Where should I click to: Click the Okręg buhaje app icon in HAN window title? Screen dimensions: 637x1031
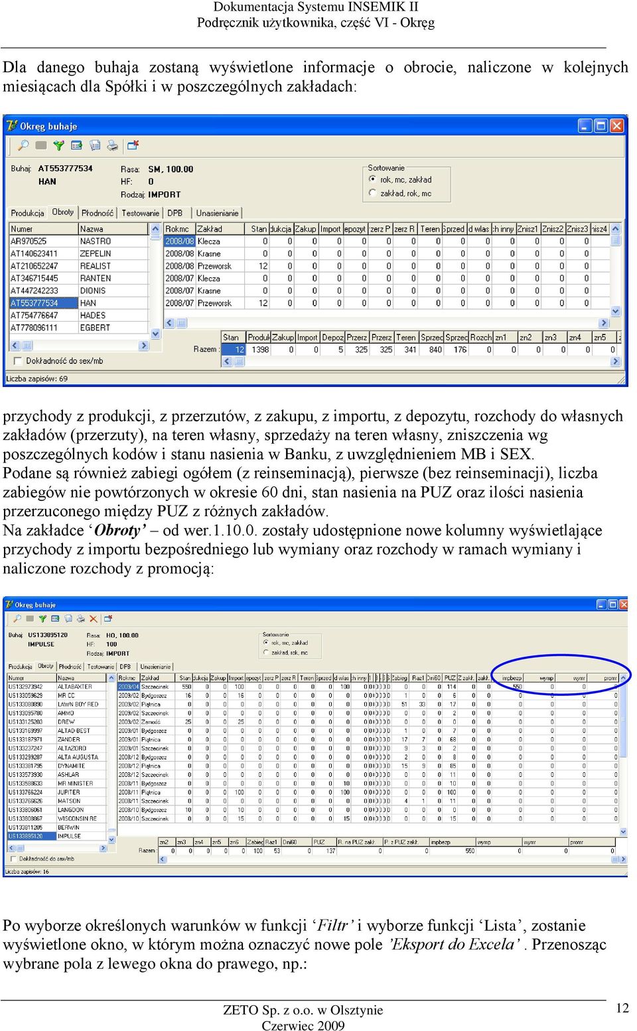[x=12, y=125]
